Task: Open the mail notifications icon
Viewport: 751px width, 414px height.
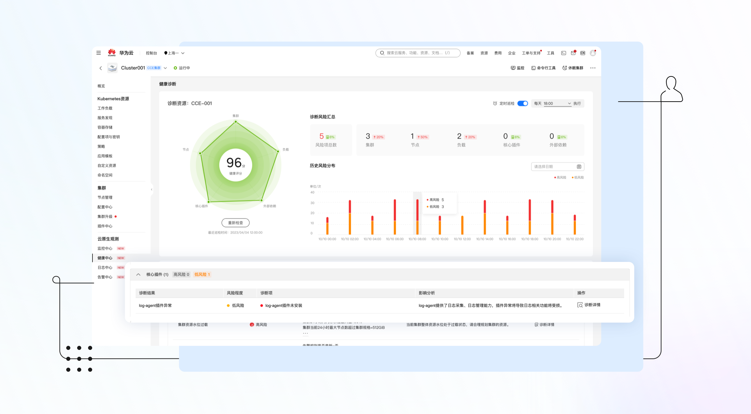Action: [x=573, y=53]
